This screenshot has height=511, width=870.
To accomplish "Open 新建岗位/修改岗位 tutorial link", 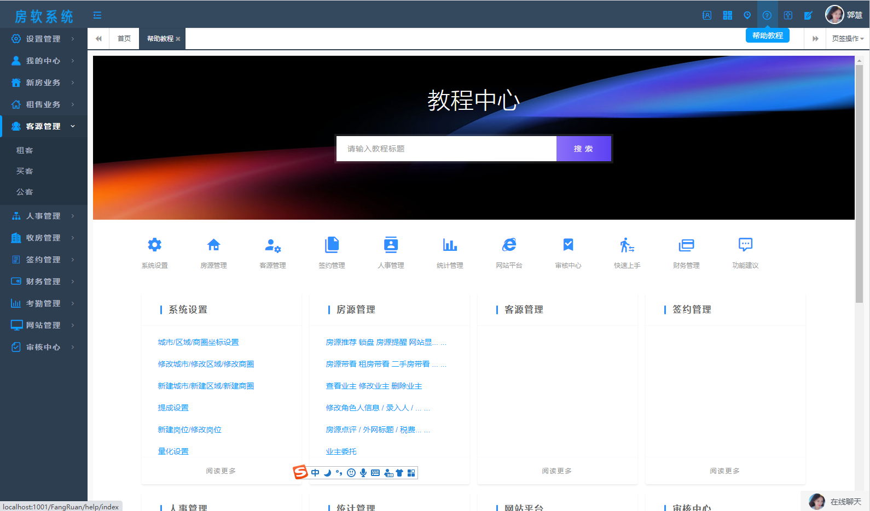I will (x=190, y=430).
